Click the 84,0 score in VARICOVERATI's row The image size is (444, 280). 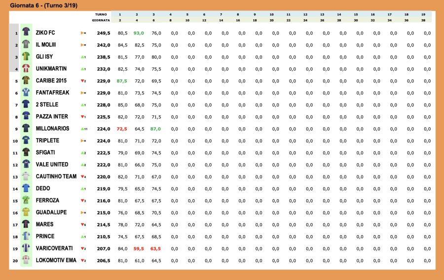click(x=123, y=249)
